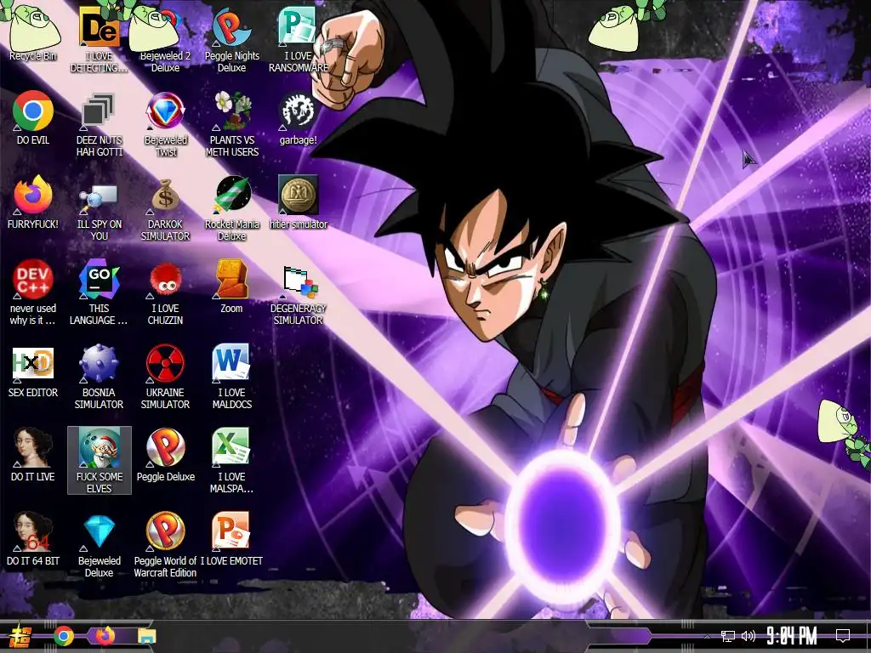Screen dimensions: 871x653
Task: Select the Detect It Easy 'I LOVE DETECTING' shortcut
Action: tap(99, 40)
